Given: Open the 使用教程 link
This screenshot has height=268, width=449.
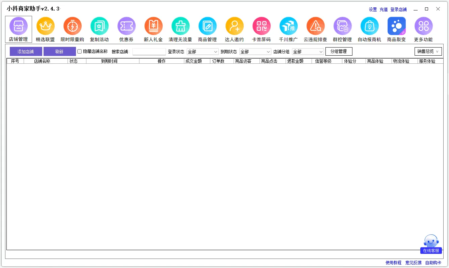Looking at the screenshot, I should [x=393, y=263].
